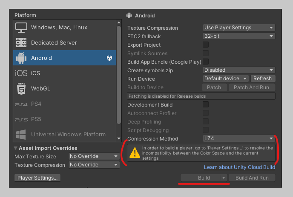Click the Universal Windows Platform logo icon
This screenshot has height=197, width=293.
(x=21, y=135)
